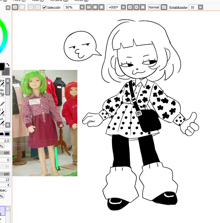Click the grayed slider showing value 95

5,166
